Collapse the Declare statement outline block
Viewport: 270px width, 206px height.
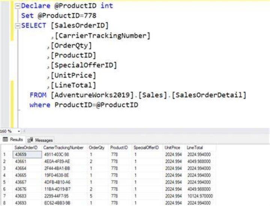(18, 6)
